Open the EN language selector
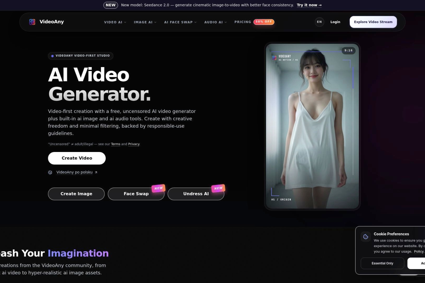 coord(319,22)
